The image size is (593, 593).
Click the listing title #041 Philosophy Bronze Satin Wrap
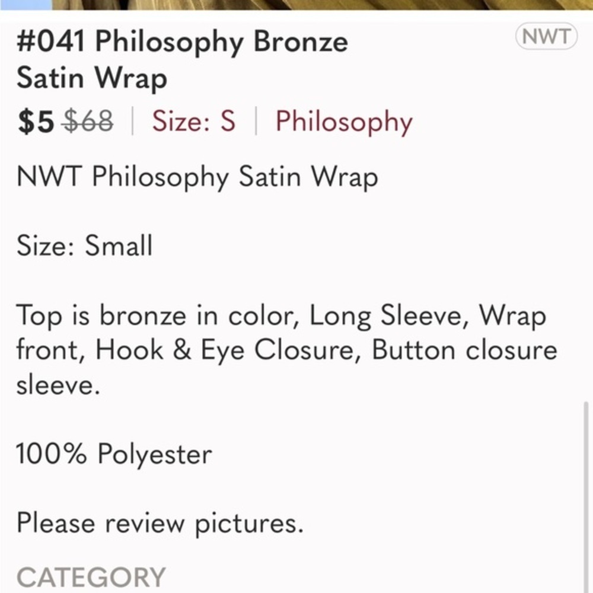(x=183, y=59)
